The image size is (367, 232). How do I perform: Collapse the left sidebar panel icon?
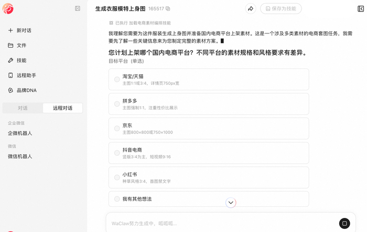click(x=78, y=9)
